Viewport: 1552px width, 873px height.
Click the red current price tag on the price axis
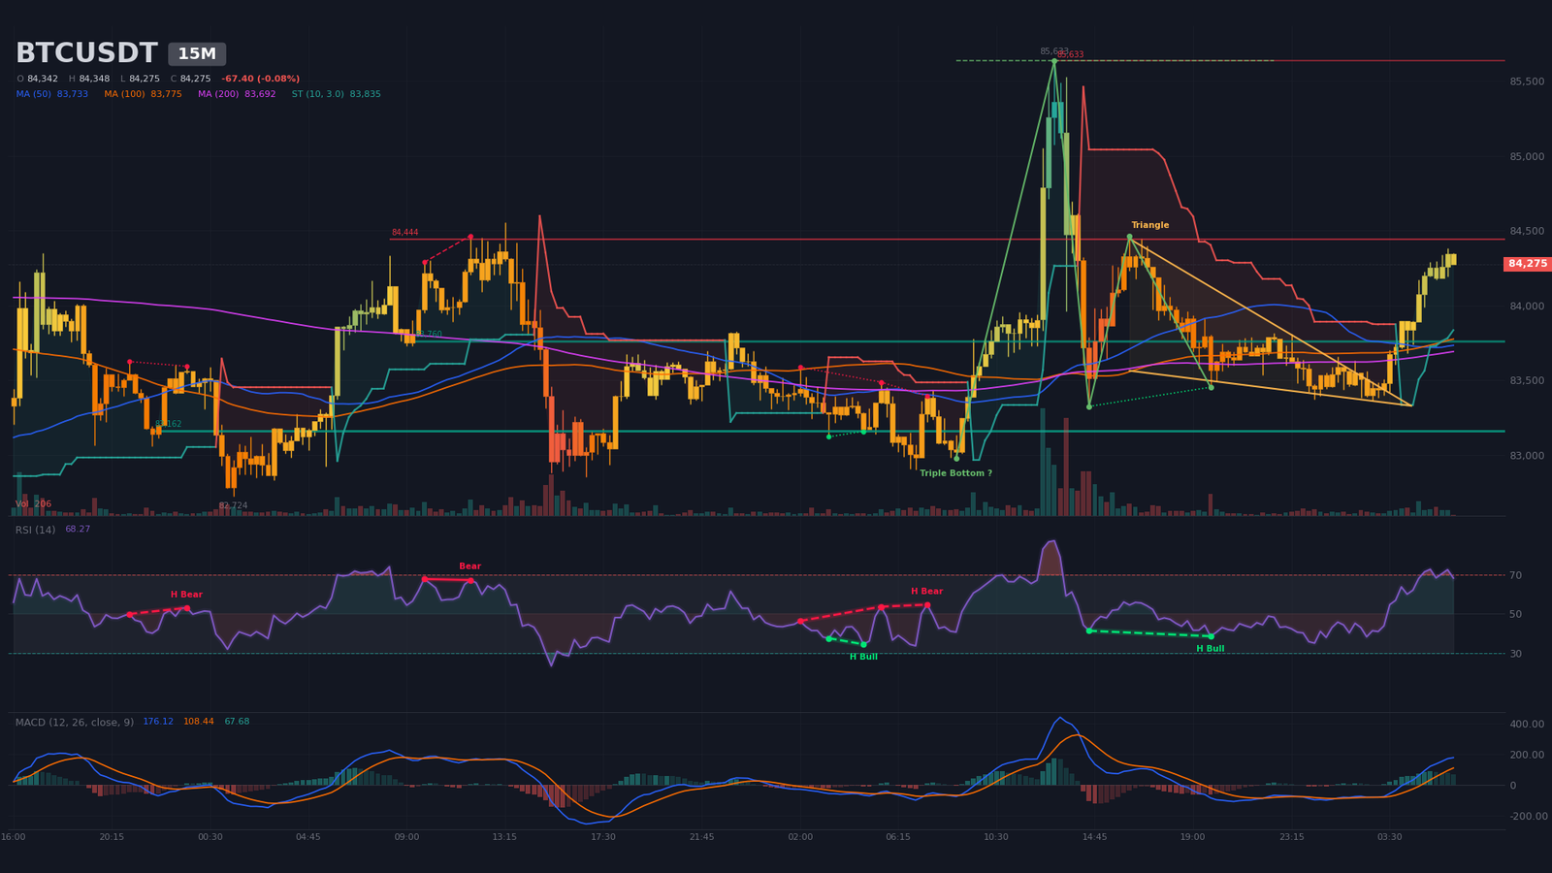[x=1527, y=264]
